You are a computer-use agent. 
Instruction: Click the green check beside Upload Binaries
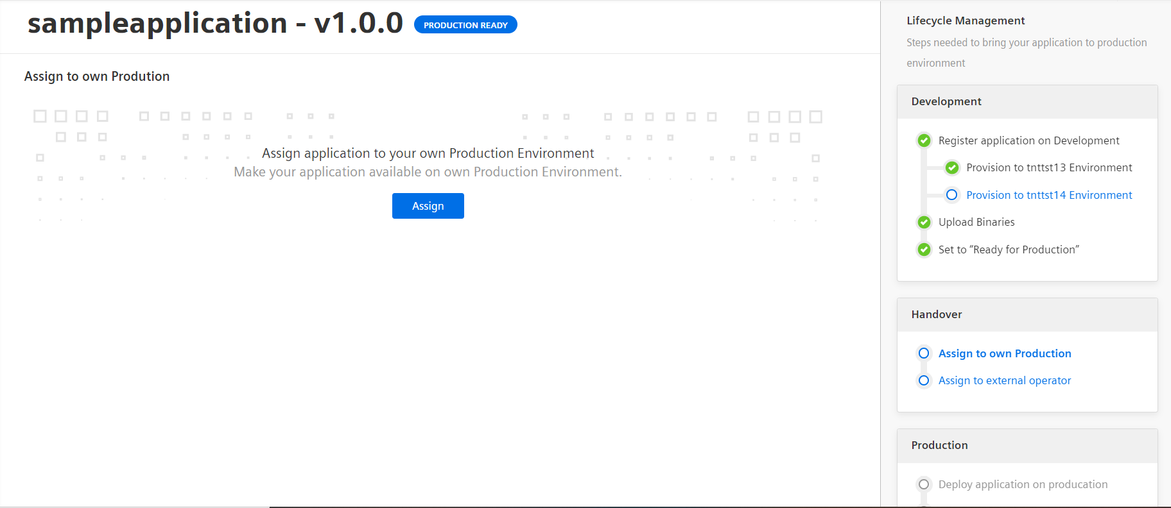[x=924, y=222]
